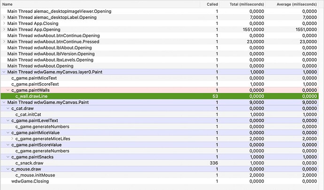Select generateNumbers under paintLevelText
The width and height of the screenshot is (324, 190).
click(x=42, y=127)
